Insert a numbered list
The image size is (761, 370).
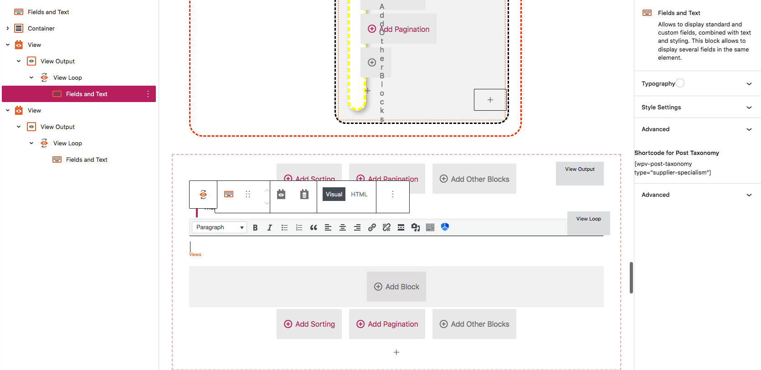pos(299,227)
